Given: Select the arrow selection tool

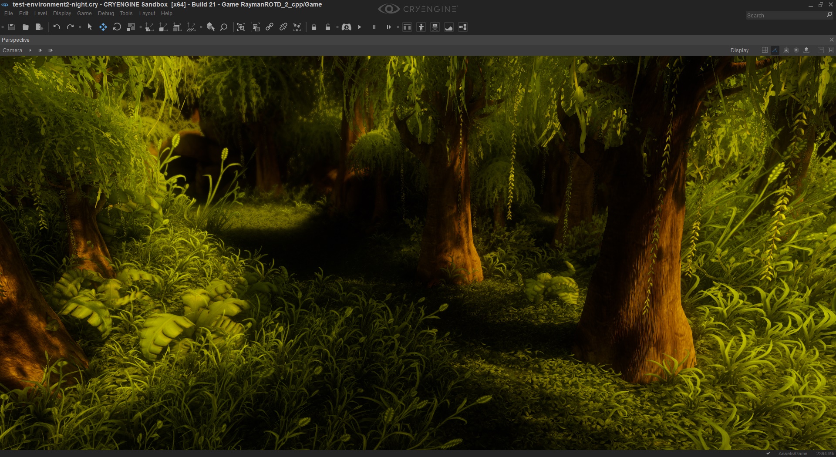Looking at the screenshot, I should 90,27.
